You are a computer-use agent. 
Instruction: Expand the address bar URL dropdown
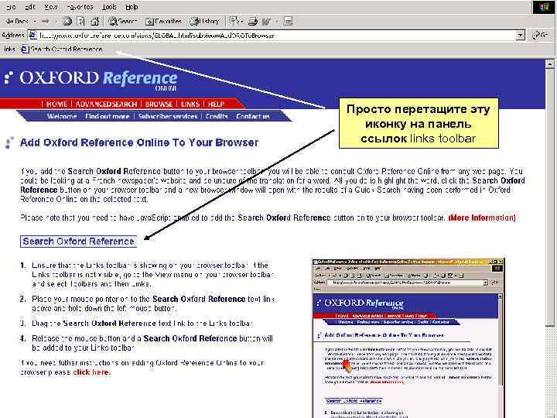521,35
